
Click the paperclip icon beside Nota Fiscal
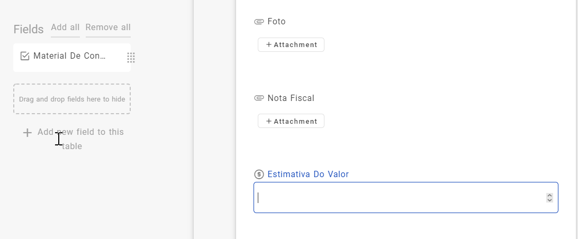(259, 98)
